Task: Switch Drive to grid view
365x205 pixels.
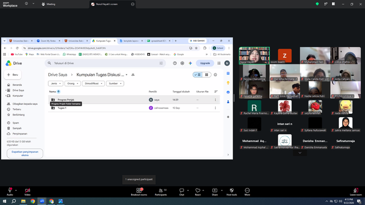Action: click(x=206, y=75)
